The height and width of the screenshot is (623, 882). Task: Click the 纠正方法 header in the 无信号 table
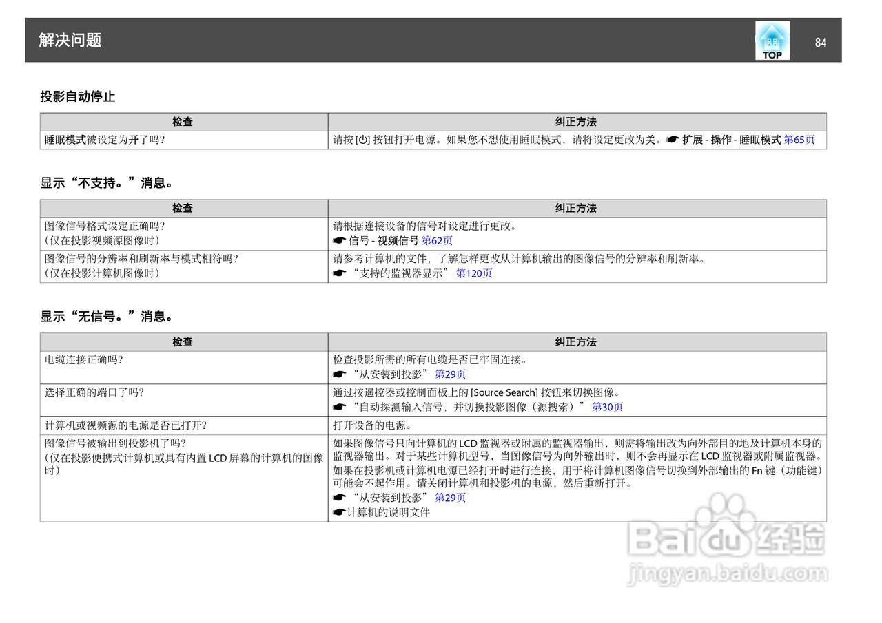coord(576,342)
